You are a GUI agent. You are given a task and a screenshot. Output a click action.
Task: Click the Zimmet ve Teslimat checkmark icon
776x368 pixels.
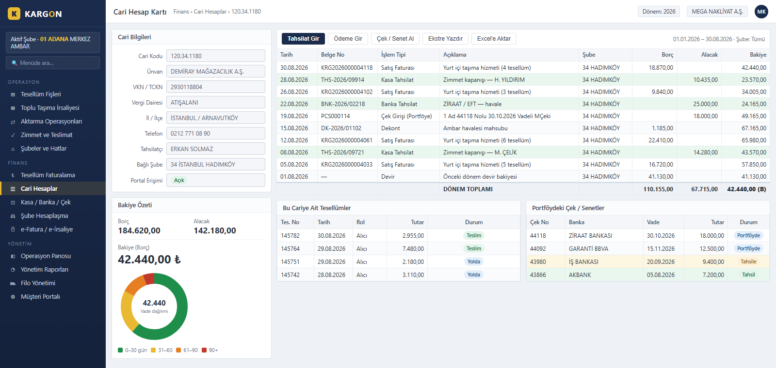click(13, 135)
